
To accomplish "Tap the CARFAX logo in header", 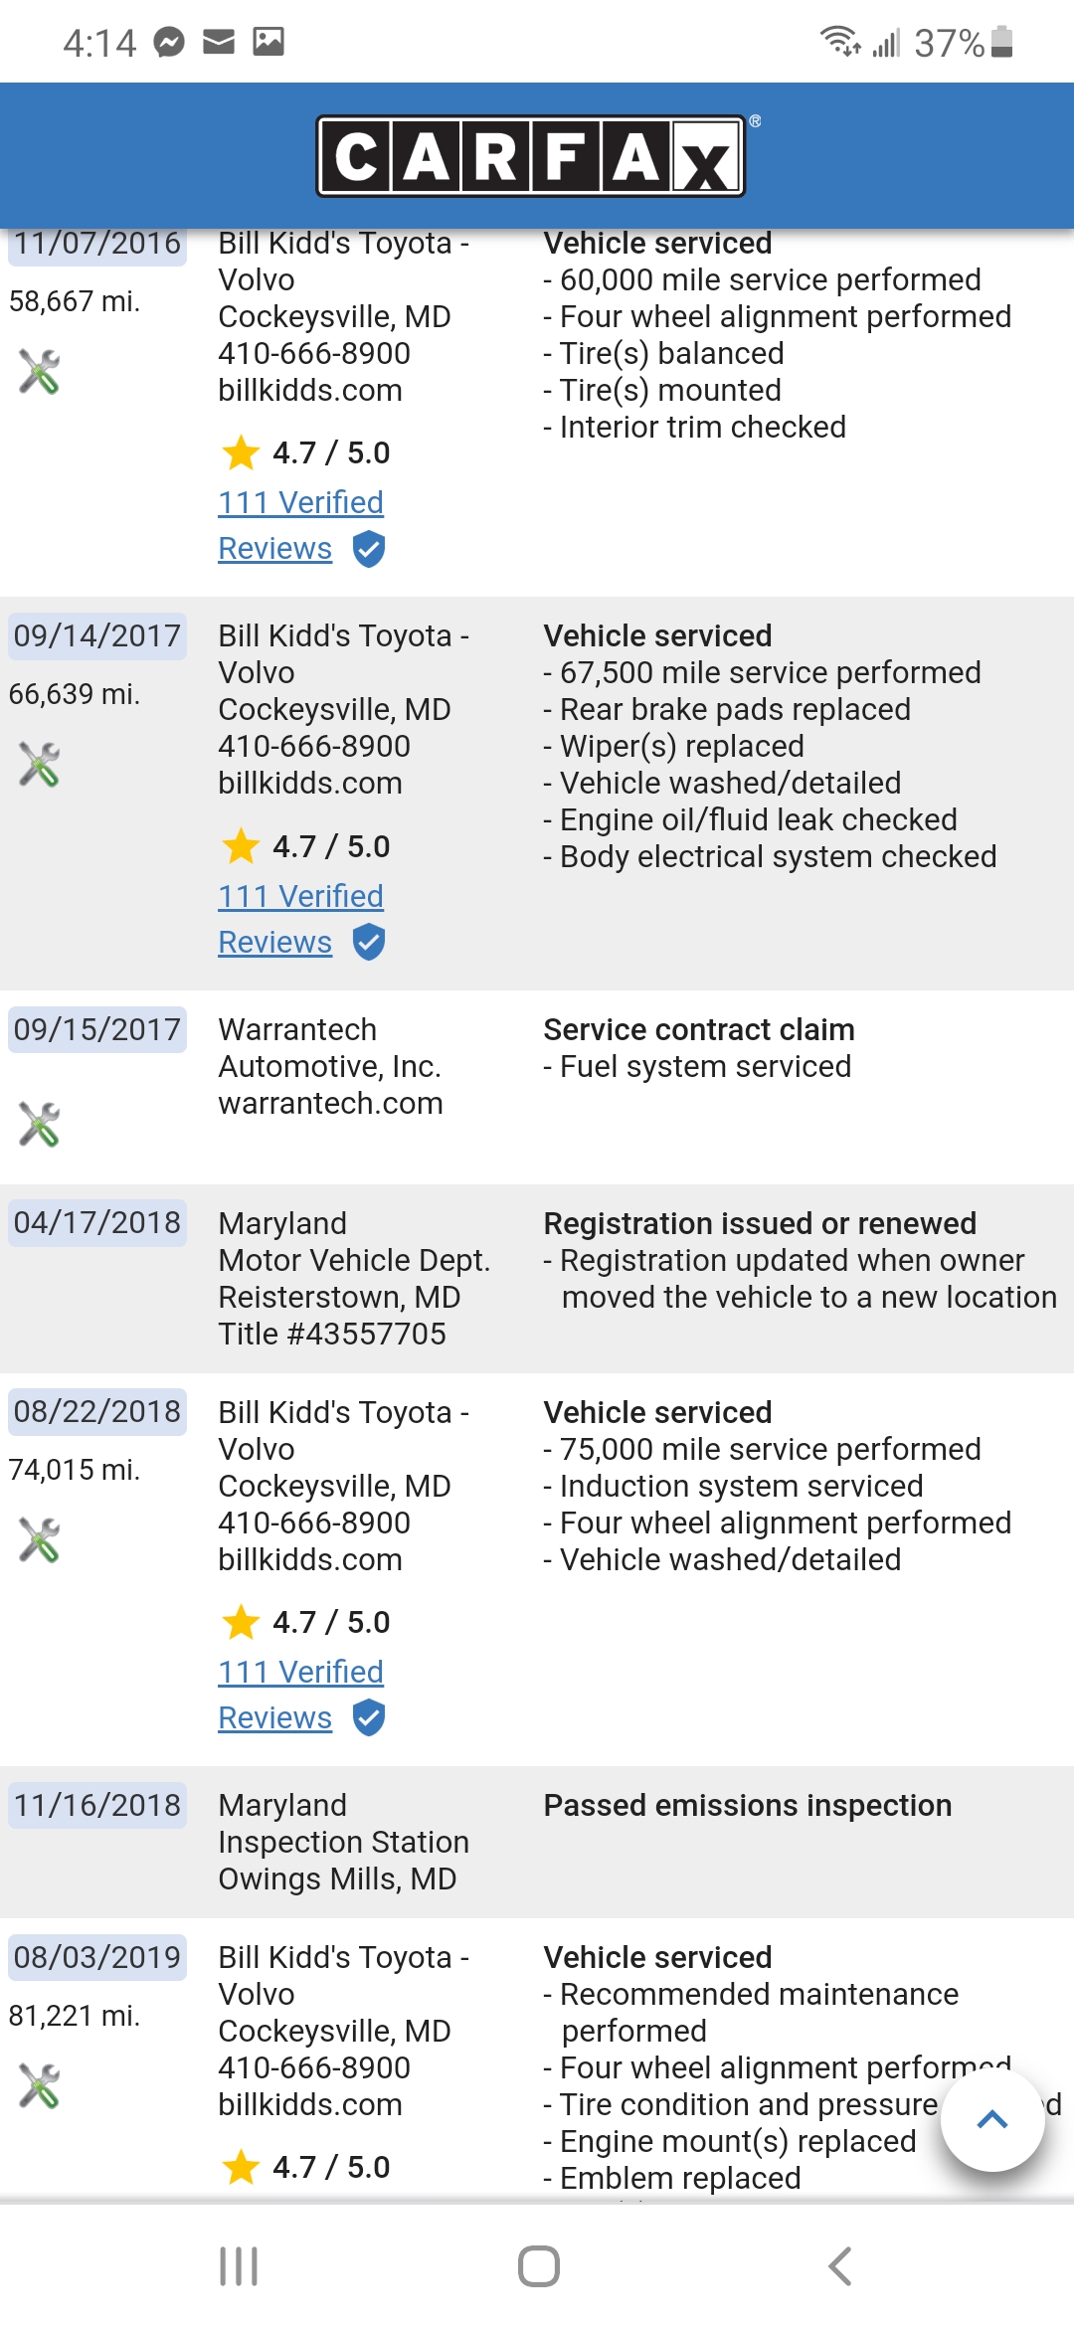I will tap(531, 156).
